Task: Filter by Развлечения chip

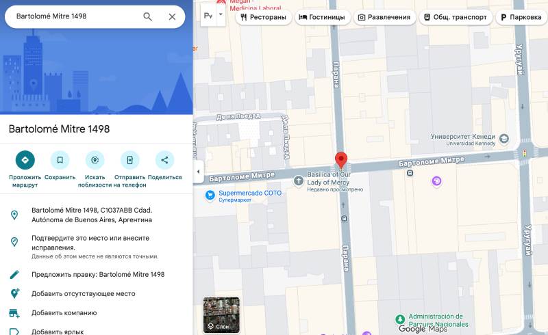Action: (x=384, y=17)
